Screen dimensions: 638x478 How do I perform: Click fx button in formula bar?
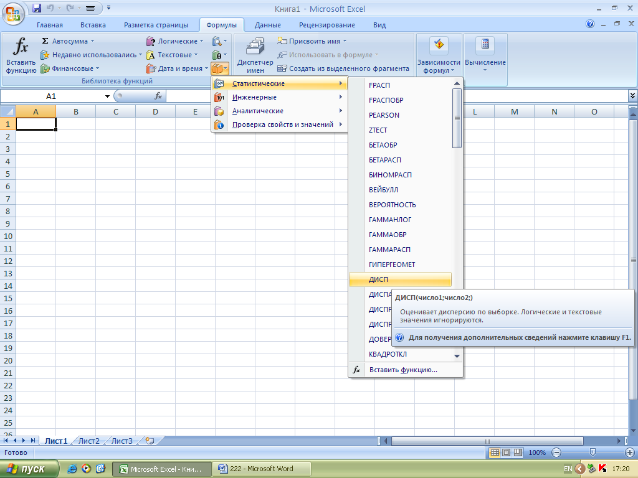[x=158, y=96]
